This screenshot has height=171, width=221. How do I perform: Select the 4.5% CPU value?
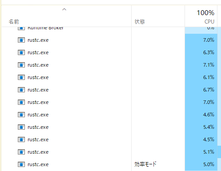click(x=209, y=139)
